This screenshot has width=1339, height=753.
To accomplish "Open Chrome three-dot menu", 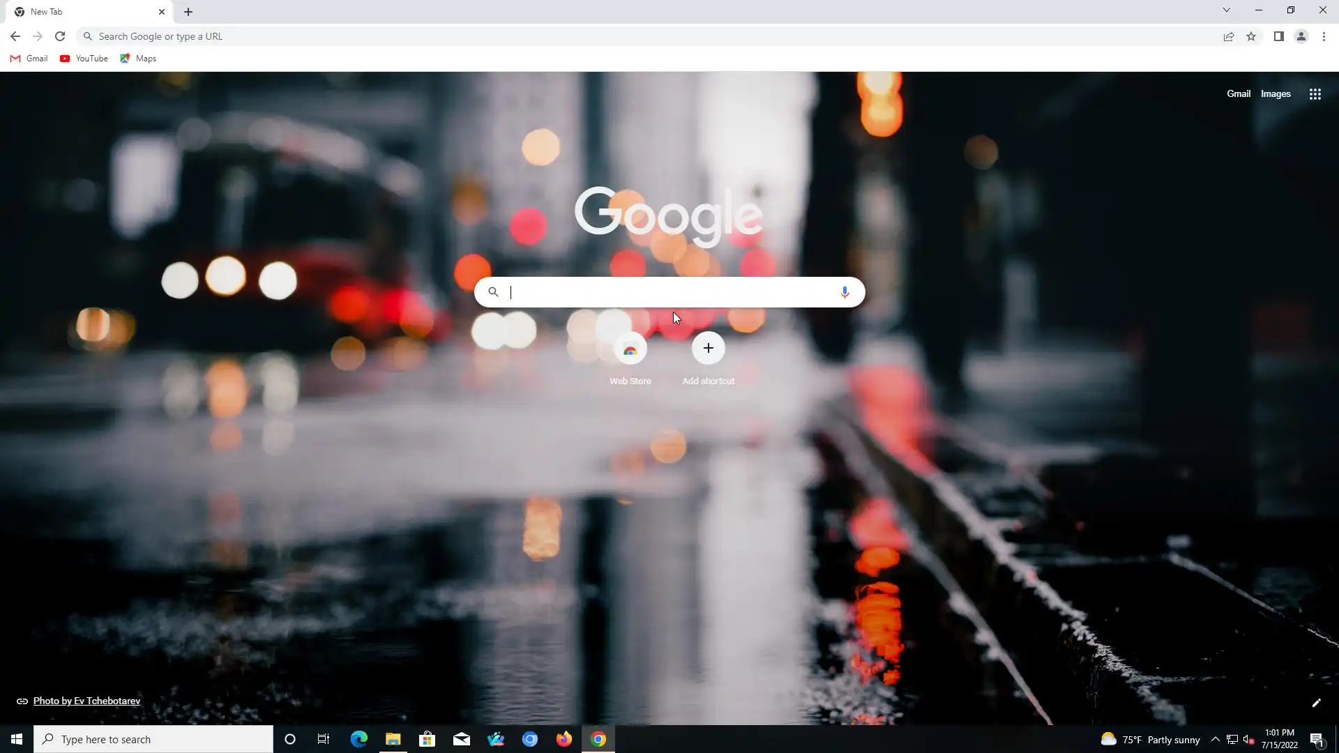I will click(1324, 36).
